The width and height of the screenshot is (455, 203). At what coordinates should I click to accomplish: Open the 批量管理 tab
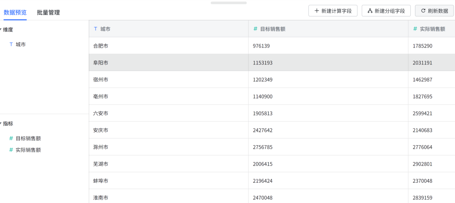(x=48, y=12)
